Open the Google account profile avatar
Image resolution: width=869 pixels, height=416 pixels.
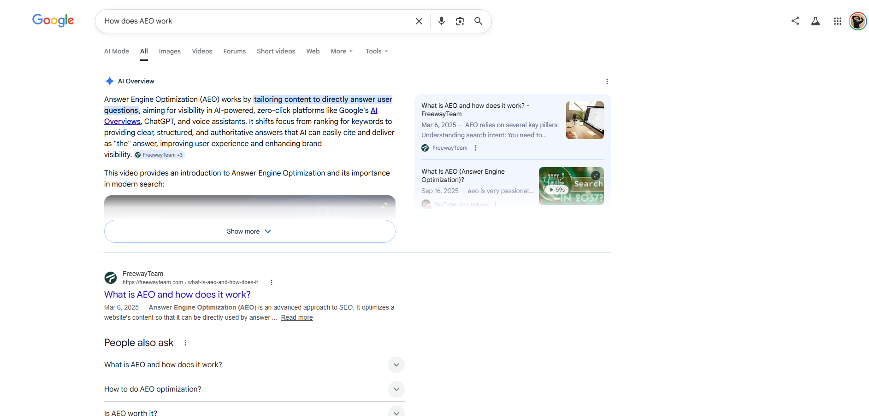click(x=857, y=21)
